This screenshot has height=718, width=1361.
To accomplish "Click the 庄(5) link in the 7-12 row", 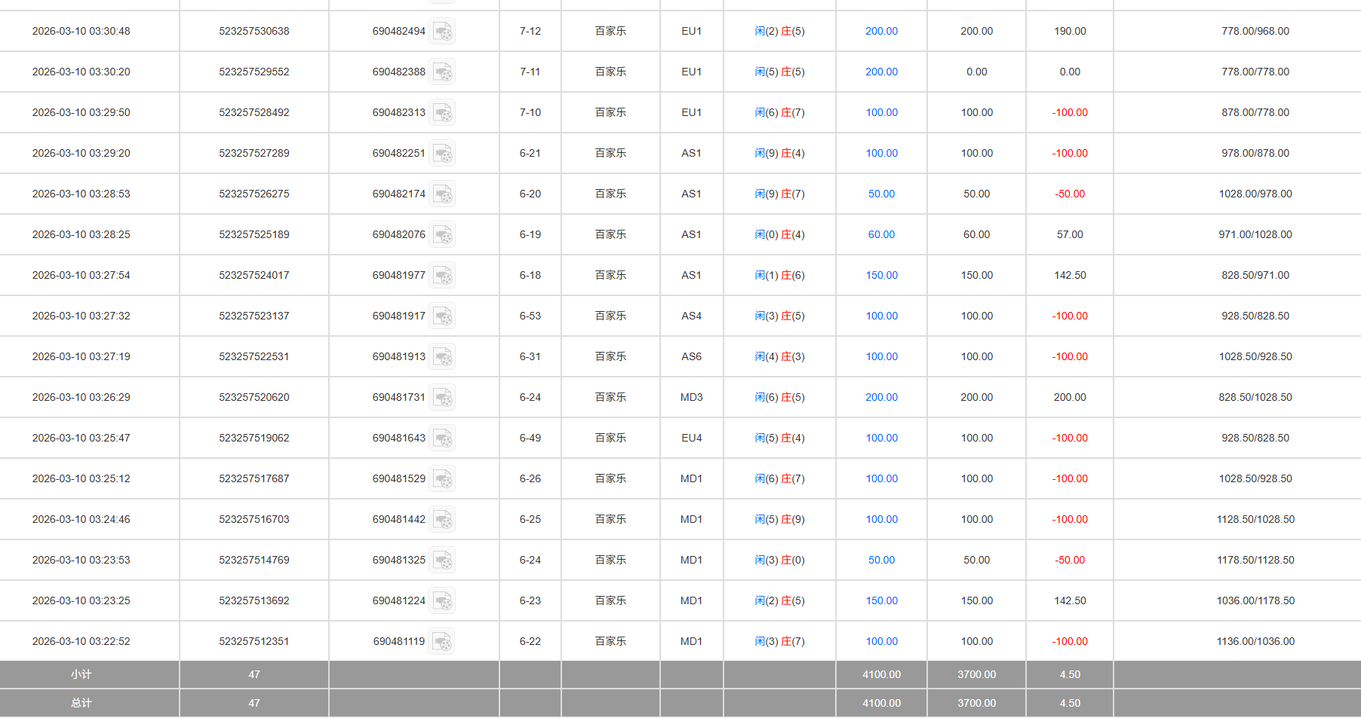I will (x=792, y=31).
